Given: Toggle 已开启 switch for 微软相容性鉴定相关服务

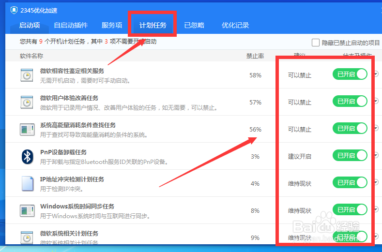Looking at the screenshot, I should click(350, 74).
